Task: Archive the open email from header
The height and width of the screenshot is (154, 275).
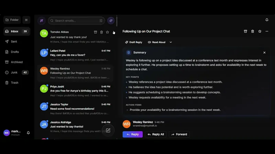Action: click(x=245, y=31)
